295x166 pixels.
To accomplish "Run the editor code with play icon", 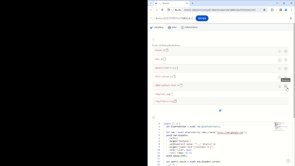I will pyautogui.click(x=154, y=117).
